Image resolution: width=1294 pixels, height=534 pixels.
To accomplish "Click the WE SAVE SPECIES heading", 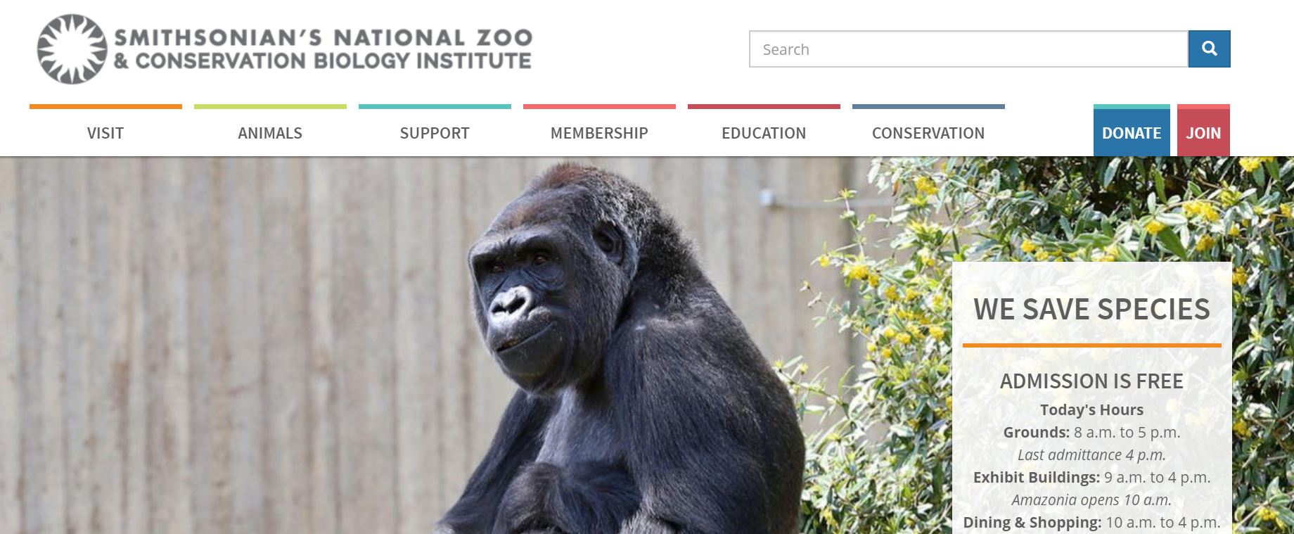I will pyautogui.click(x=1091, y=309).
